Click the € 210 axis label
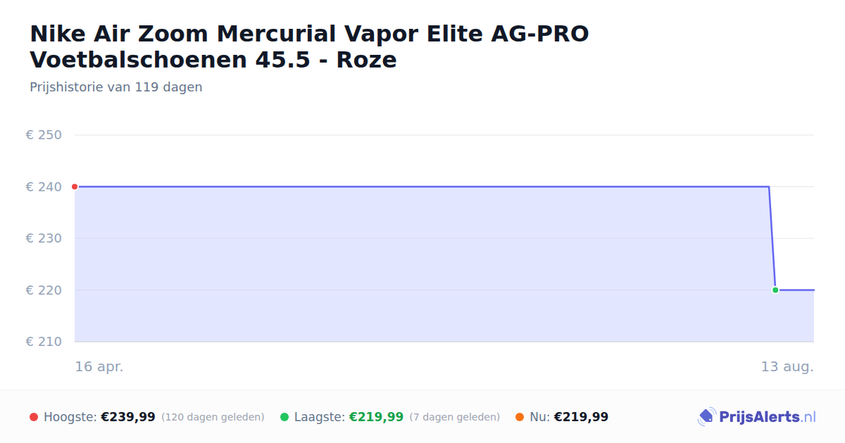Screen dimensions: 845x443 [44, 342]
